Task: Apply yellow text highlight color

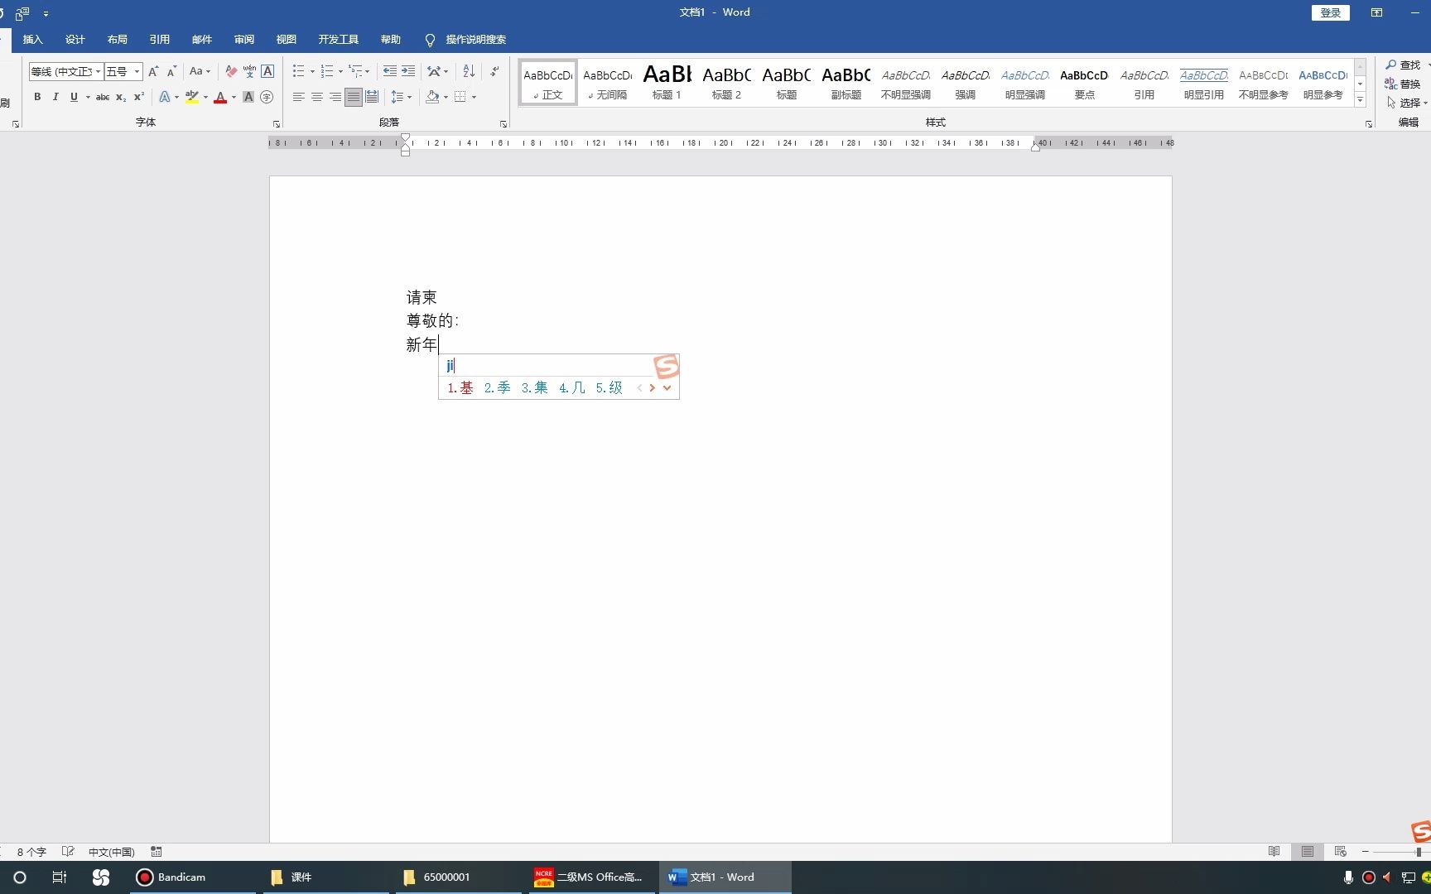Action: coord(193,97)
